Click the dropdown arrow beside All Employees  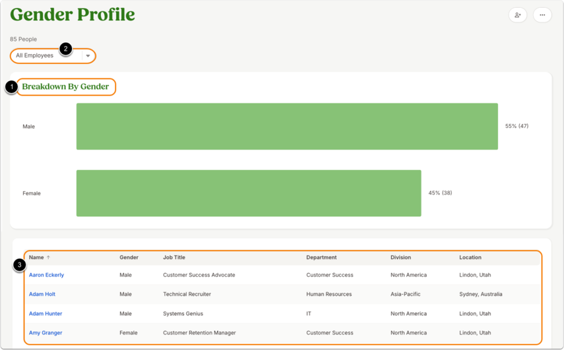(88, 56)
